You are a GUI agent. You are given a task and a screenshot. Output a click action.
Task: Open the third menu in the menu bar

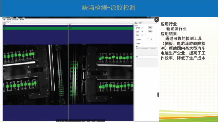coord(15,20)
